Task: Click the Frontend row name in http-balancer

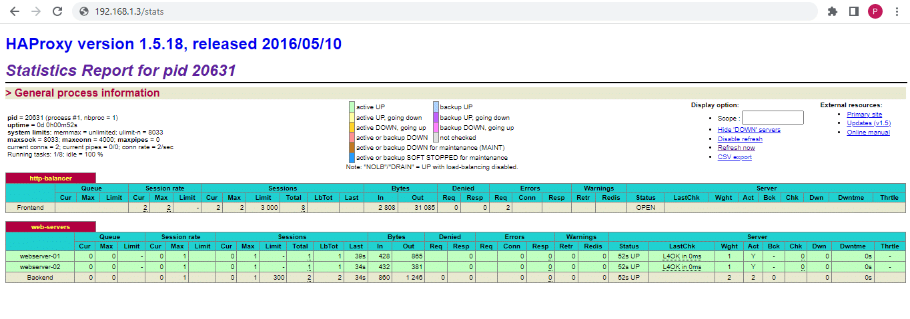Action: point(31,208)
